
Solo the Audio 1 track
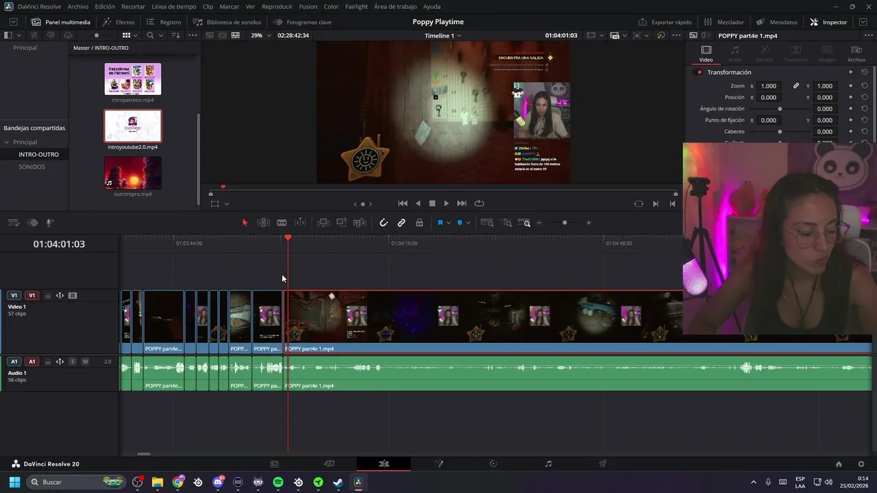coord(73,362)
